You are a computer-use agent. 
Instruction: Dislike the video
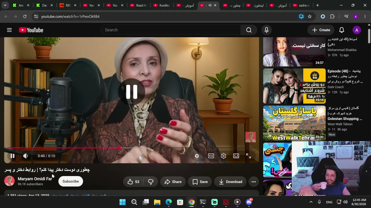[151, 182]
